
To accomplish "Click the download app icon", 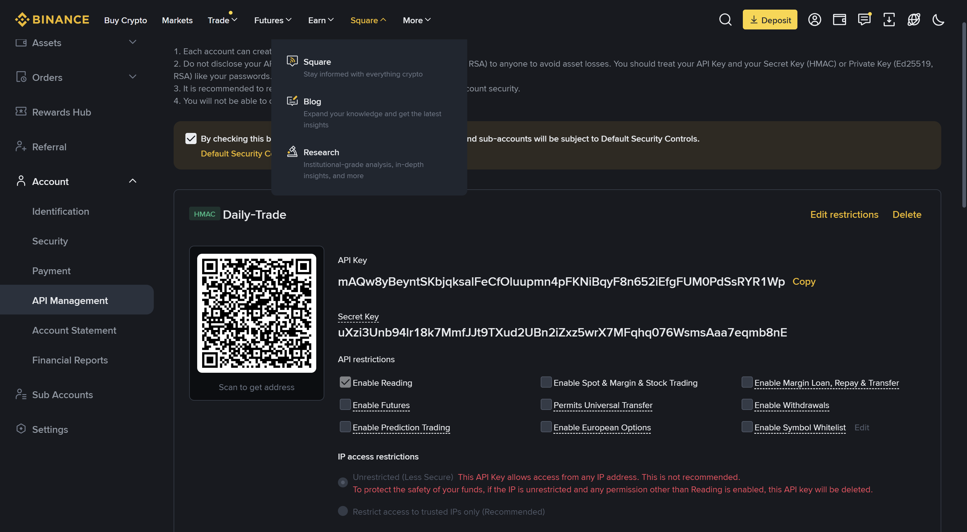I will [889, 20].
